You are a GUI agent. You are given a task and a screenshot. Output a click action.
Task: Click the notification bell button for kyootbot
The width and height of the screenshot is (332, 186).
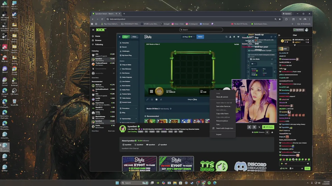click(x=249, y=127)
